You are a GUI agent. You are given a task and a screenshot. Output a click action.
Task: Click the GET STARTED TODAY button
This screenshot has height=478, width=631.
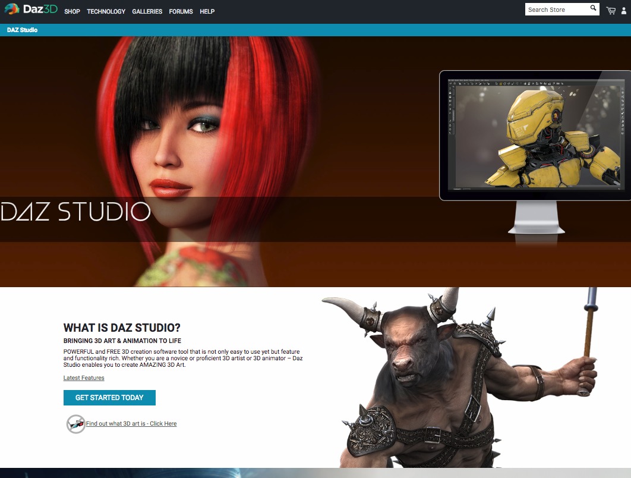point(109,398)
